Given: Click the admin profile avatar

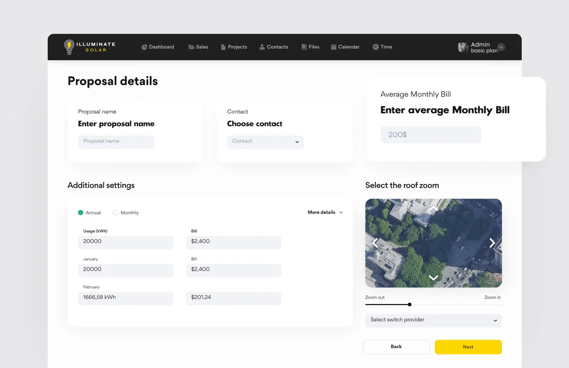Looking at the screenshot, I should coord(463,47).
